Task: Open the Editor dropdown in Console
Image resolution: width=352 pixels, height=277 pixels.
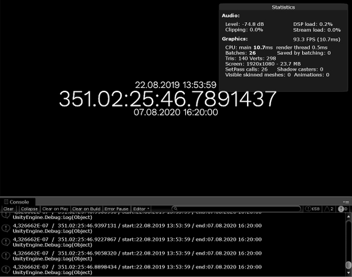Action: 141,208
